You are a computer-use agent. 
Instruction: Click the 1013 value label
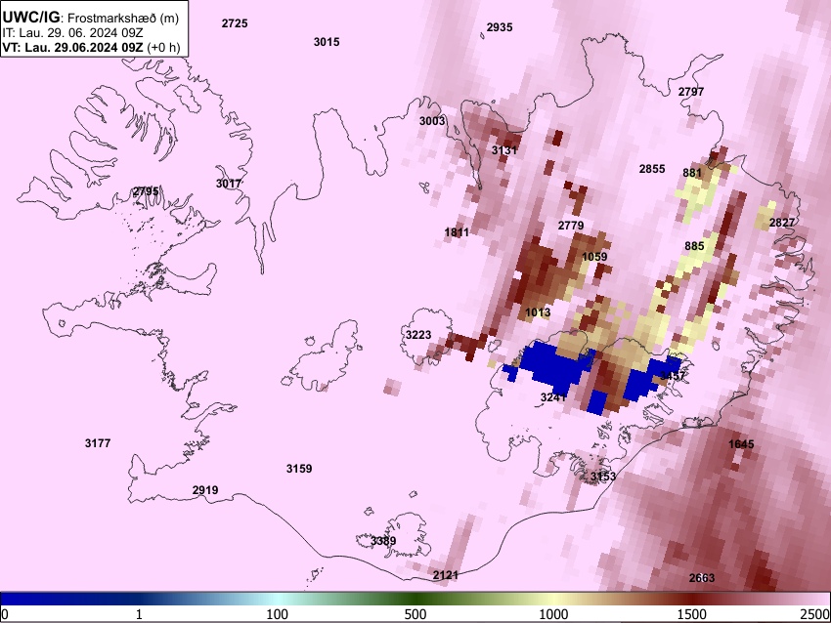538,312
